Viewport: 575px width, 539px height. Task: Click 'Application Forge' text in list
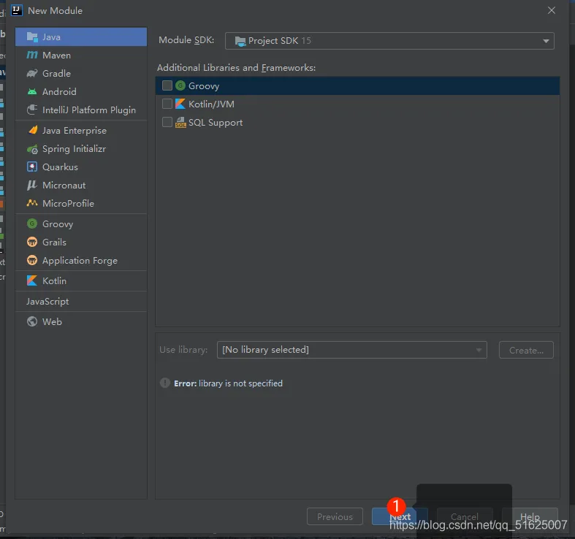point(80,261)
